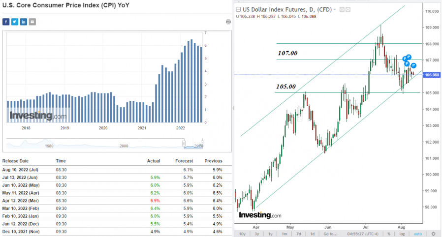Hide US Dollar Index series via eye icon
443x237 pixels.
pyautogui.click(x=342, y=9)
